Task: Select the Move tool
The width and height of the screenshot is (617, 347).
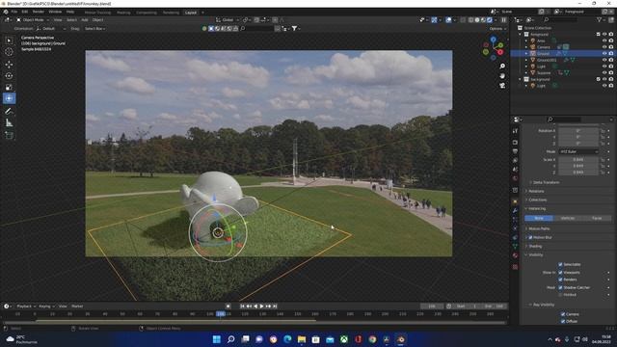Action: (x=9, y=65)
